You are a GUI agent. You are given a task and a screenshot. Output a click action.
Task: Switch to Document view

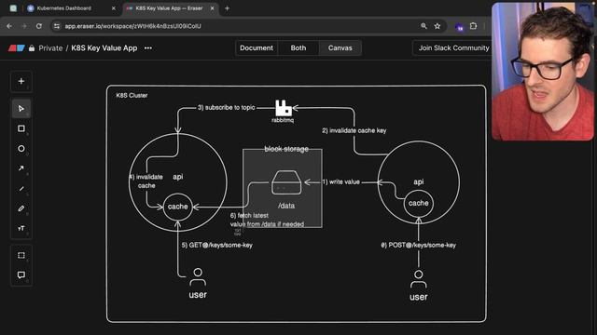pos(257,48)
